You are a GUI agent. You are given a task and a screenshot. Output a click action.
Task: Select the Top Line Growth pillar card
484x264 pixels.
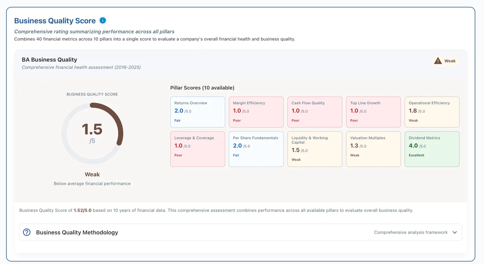(x=373, y=112)
